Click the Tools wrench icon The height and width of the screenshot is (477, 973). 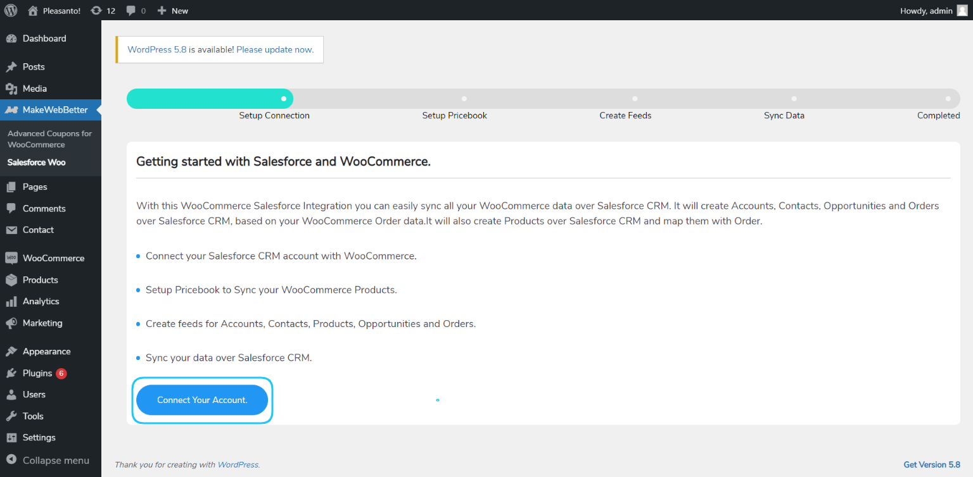[11, 416]
